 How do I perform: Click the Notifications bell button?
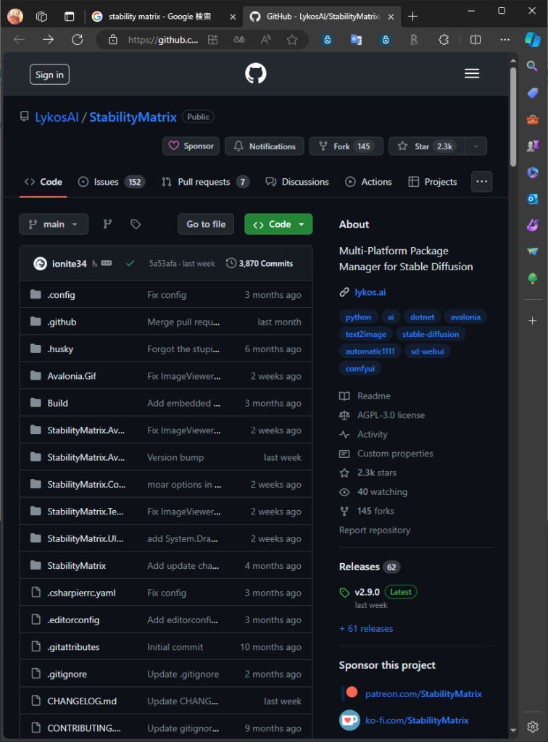[265, 146]
